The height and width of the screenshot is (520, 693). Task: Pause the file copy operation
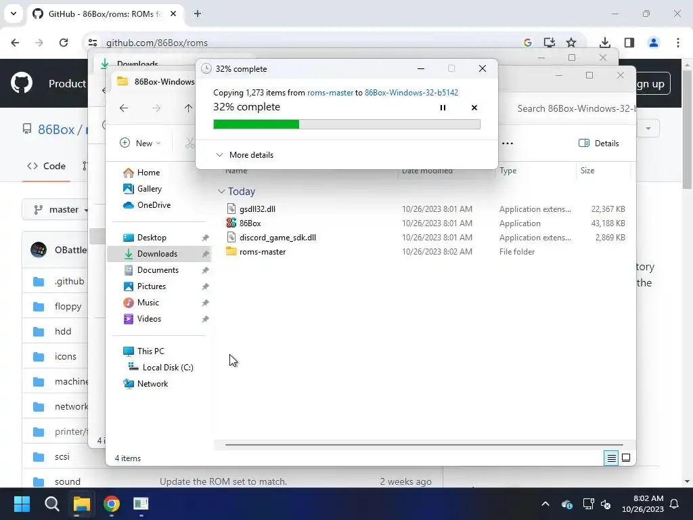[443, 108]
